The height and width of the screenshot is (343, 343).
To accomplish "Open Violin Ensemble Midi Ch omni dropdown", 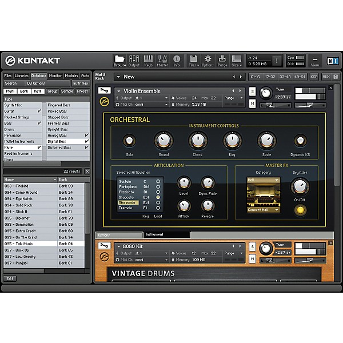I will [x=166, y=105].
